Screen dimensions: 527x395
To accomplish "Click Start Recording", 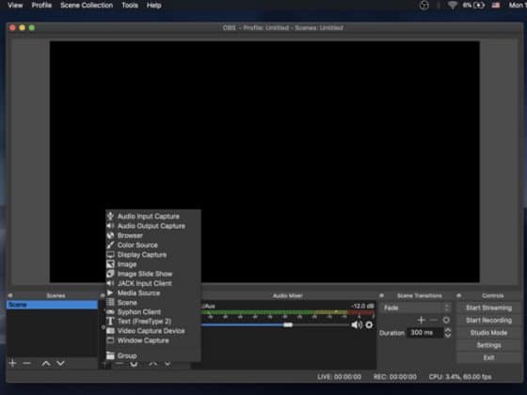I will (488, 320).
